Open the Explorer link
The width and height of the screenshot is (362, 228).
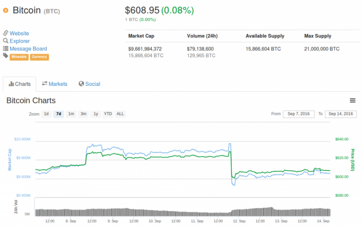click(x=20, y=41)
